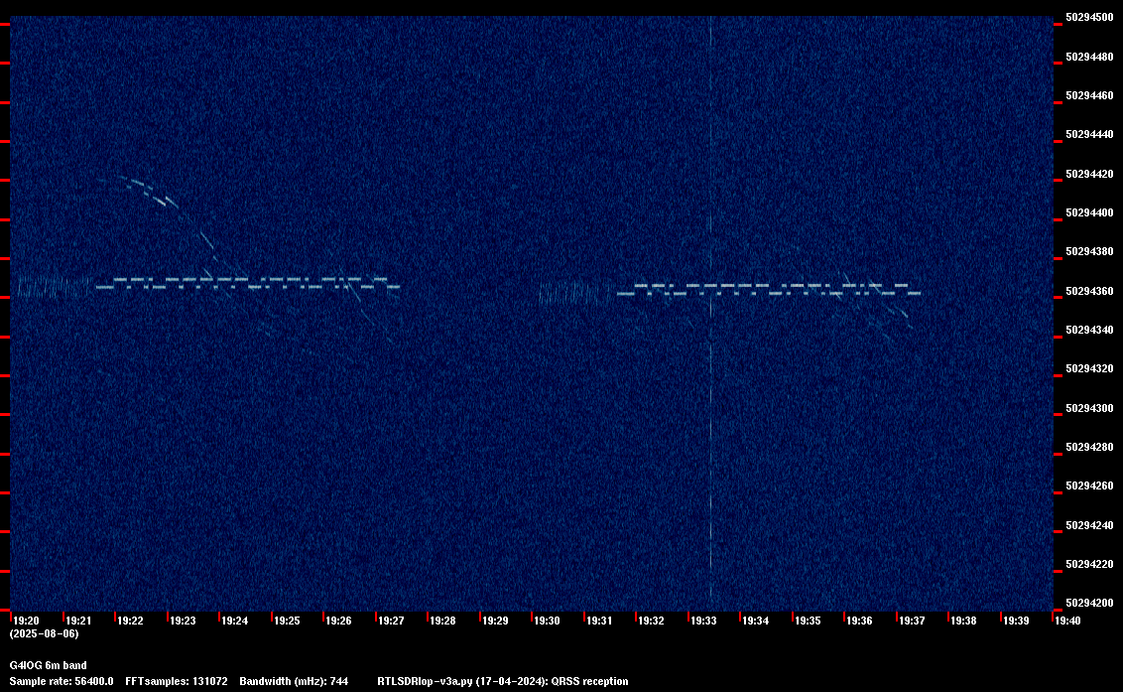Click the 19:40 time axis label
1123x692 pixels.
1067,621
